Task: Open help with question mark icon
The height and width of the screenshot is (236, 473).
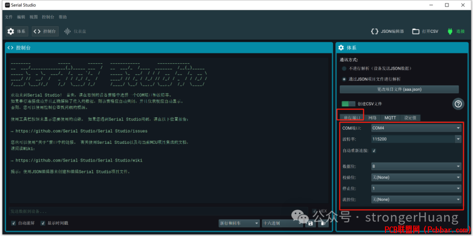Action: (458, 104)
